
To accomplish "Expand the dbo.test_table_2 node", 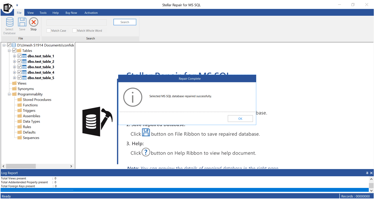I will tap(15, 61).
